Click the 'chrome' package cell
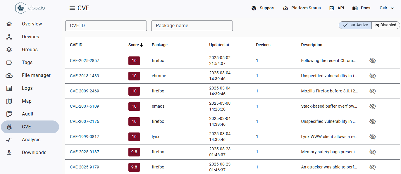This screenshot has height=174, width=401. 159,76
